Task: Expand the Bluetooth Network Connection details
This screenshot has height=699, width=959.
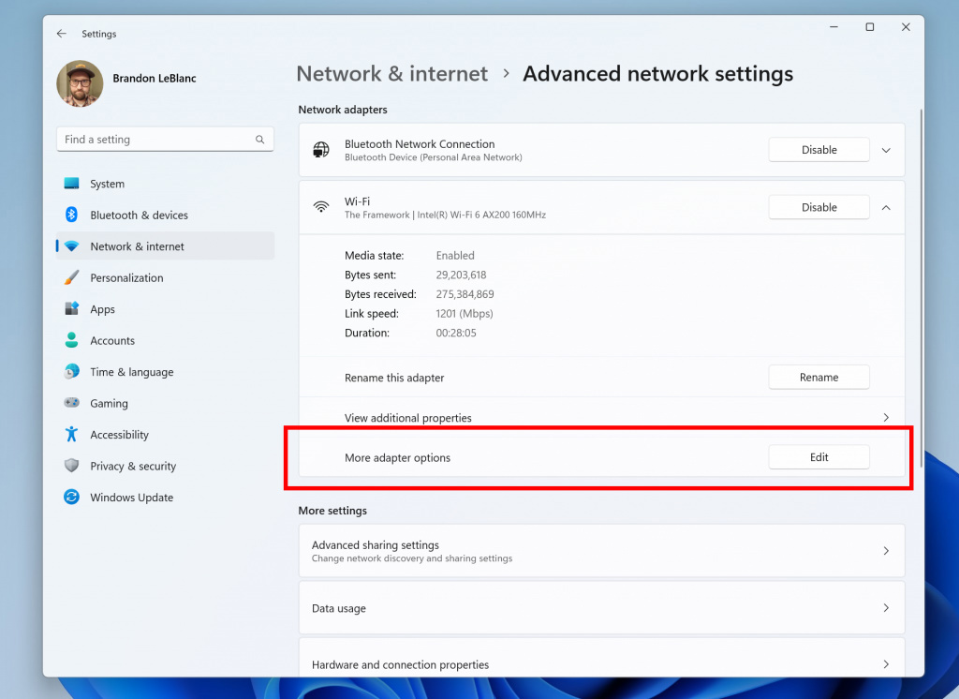Action: coord(886,149)
